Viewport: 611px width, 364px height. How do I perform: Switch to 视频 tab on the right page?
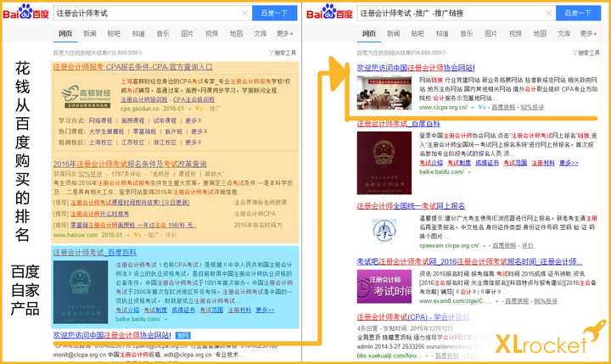pyautogui.click(x=515, y=34)
